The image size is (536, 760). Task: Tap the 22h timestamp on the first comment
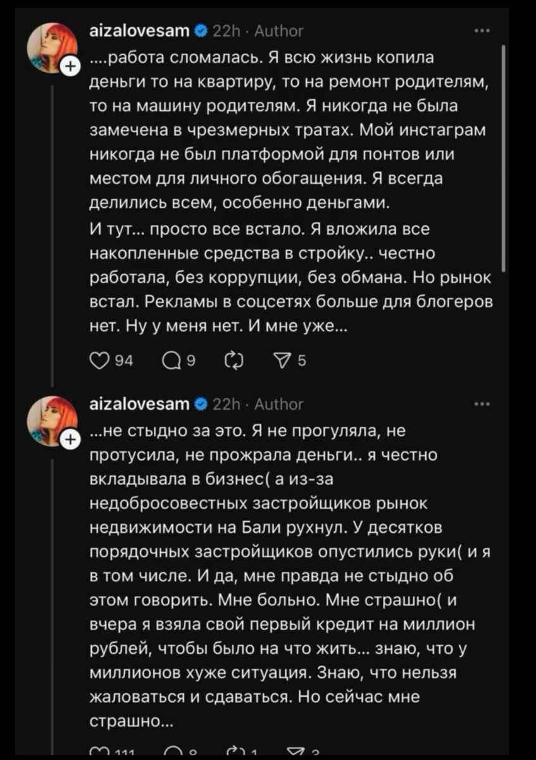tap(228, 29)
